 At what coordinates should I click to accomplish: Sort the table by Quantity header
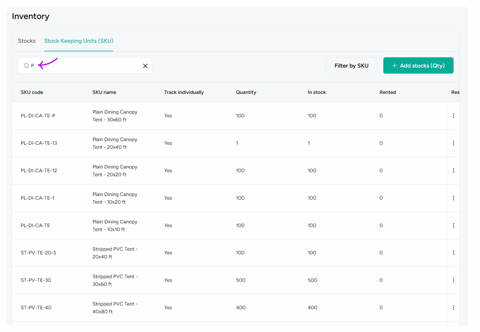pyautogui.click(x=246, y=92)
